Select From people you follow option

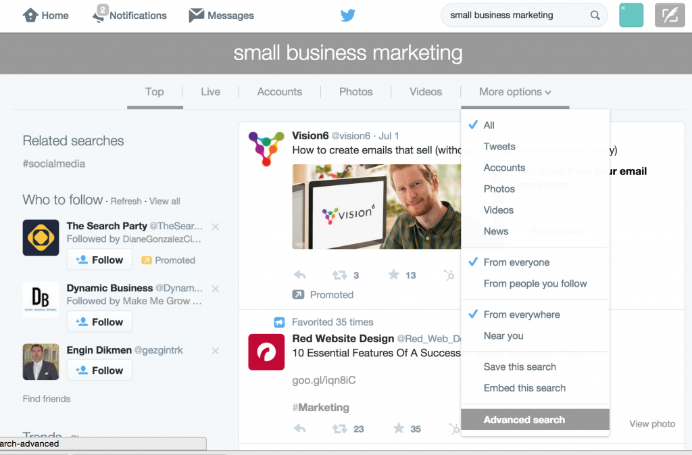(535, 283)
